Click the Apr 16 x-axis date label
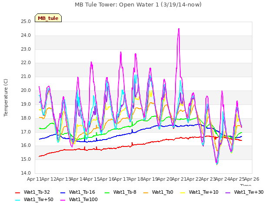 (107, 179)
